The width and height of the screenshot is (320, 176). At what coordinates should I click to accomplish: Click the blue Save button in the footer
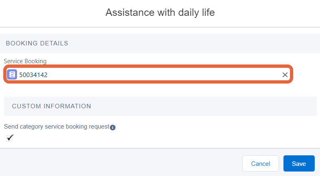299,163
